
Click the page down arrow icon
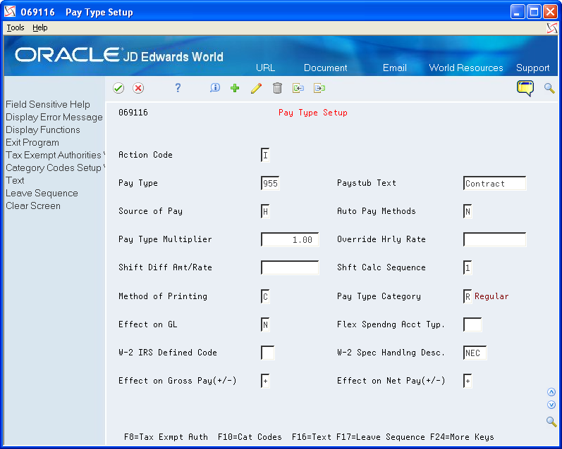pos(551,405)
